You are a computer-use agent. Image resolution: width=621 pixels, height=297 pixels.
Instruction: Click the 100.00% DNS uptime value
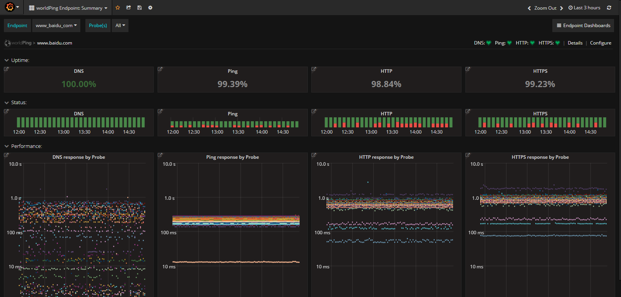pyautogui.click(x=79, y=84)
